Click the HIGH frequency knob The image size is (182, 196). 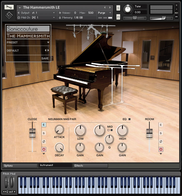tap(122, 130)
